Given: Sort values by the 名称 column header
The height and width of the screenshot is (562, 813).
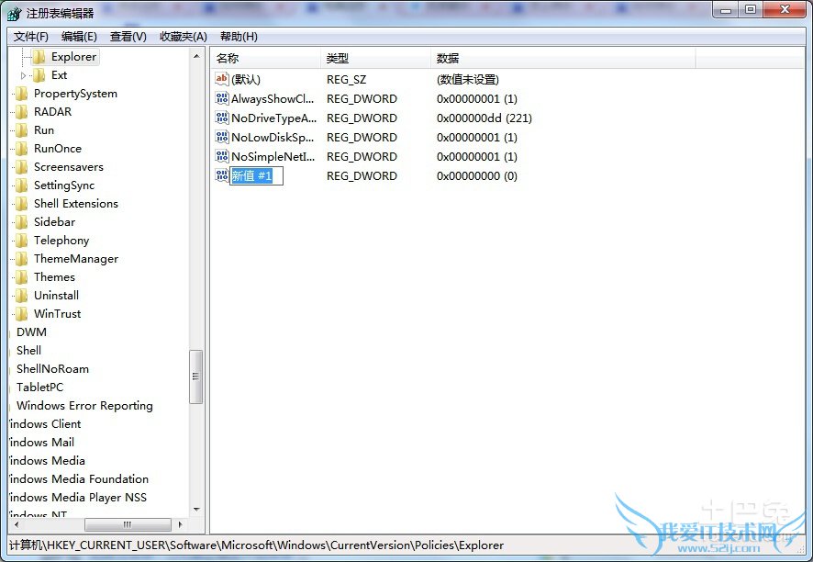Looking at the screenshot, I should coord(266,58).
